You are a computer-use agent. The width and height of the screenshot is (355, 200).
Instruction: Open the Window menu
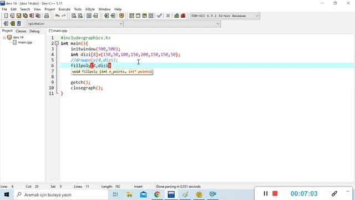tap(104, 9)
